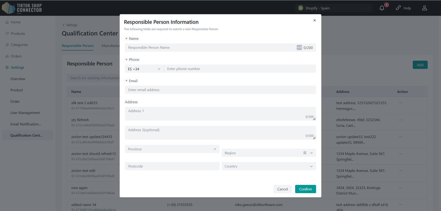The image size is (441, 211).
Task: Confirm the Responsible Person form
Action: click(305, 189)
